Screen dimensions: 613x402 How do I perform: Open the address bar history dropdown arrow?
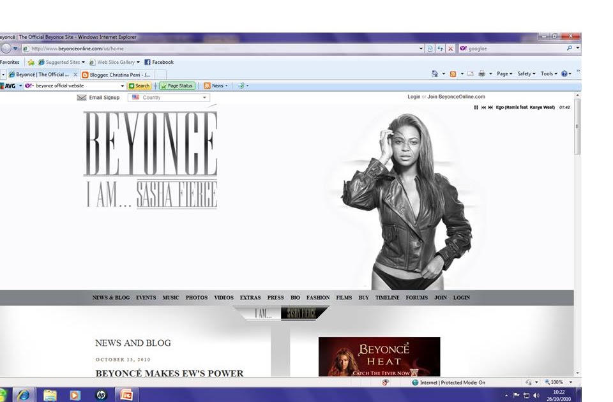coord(421,48)
